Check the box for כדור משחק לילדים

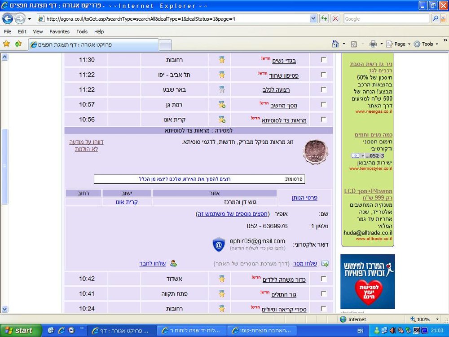324,279
